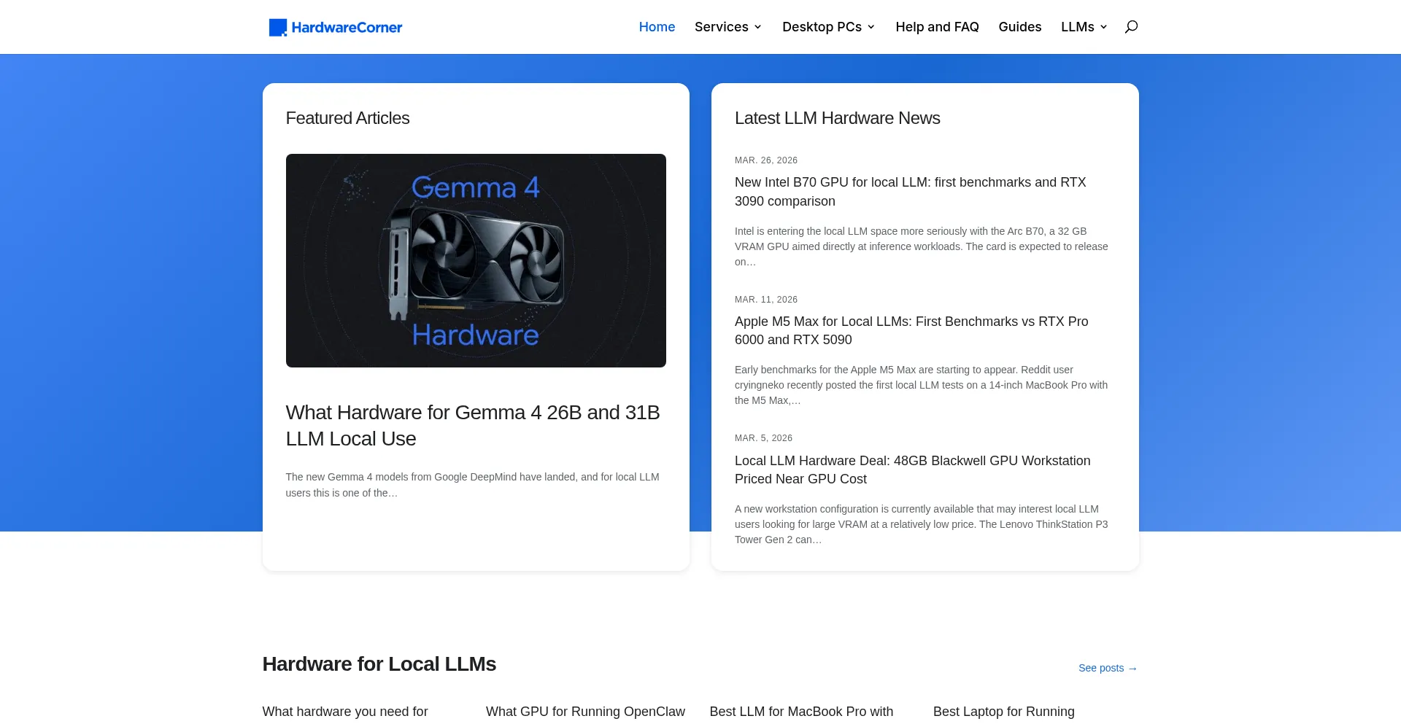Click the Featured Articles heading
The width and height of the screenshot is (1401, 724).
347,118
